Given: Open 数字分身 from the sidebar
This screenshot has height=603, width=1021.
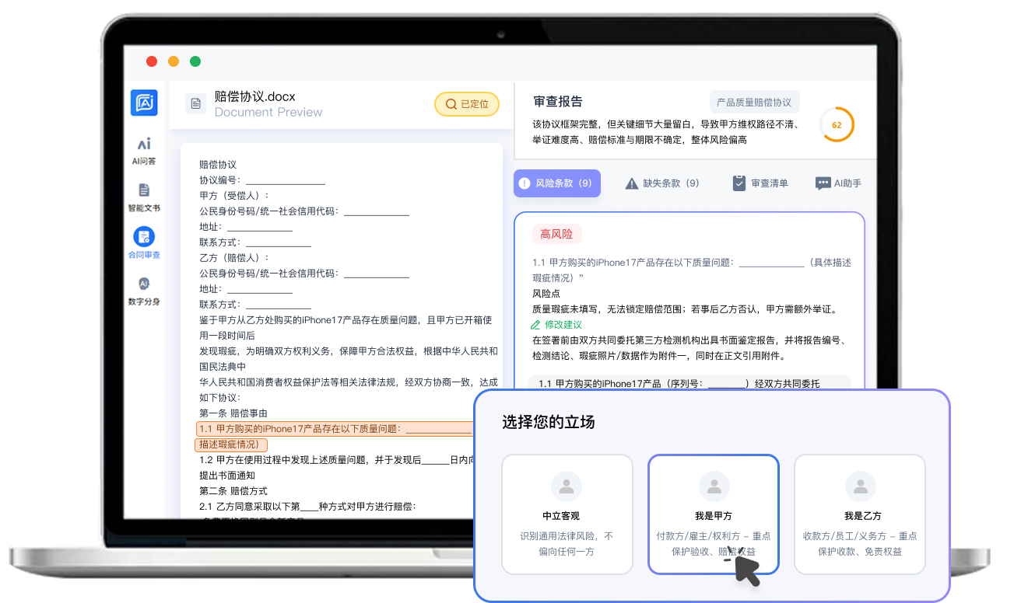Looking at the screenshot, I should click(x=144, y=291).
